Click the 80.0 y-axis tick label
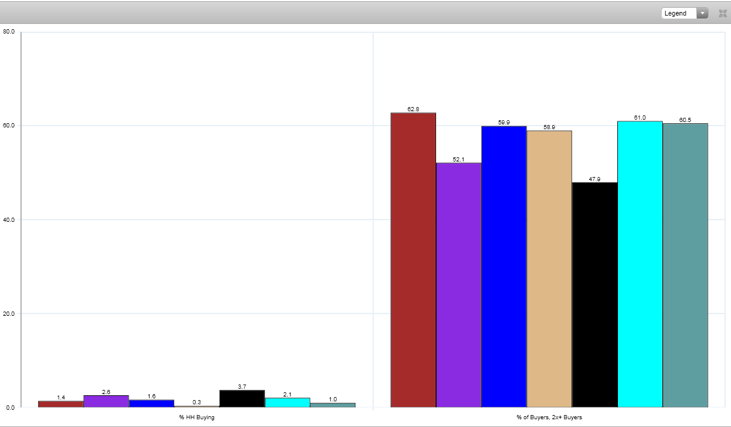 coord(9,32)
